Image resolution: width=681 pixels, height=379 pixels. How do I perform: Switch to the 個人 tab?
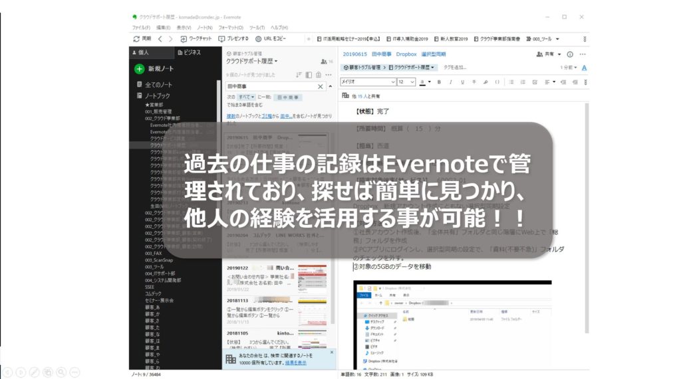coord(151,52)
